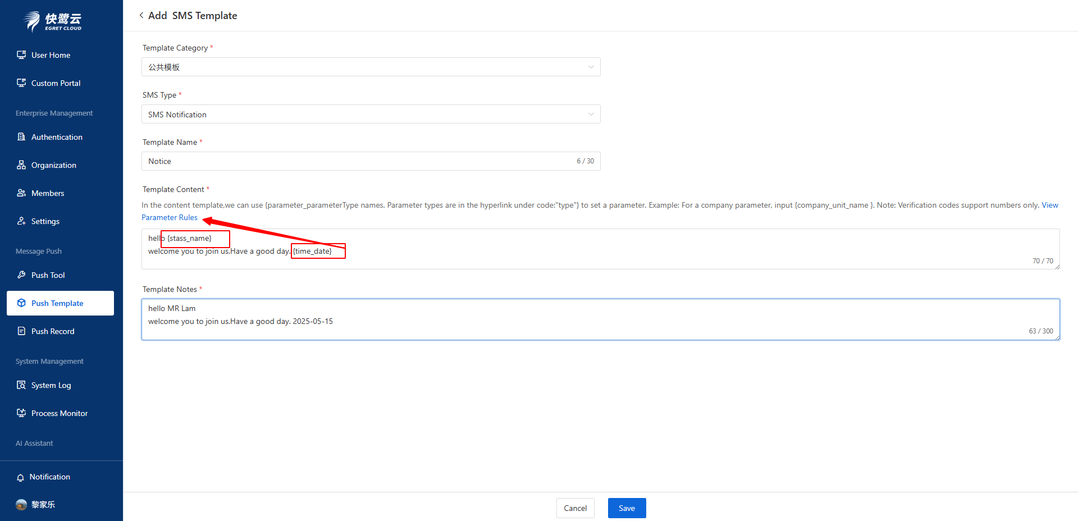
Task: Click the System Log icon
Action: [21, 385]
